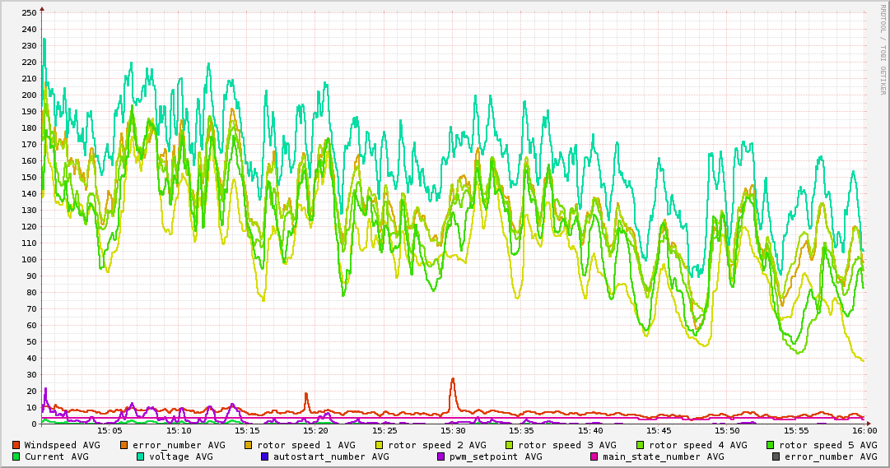This screenshot has height=468, width=890.
Task: Click the 15:10 time axis label
Action: coord(178,431)
